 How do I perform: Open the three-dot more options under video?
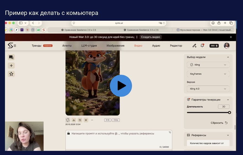point(92,120)
